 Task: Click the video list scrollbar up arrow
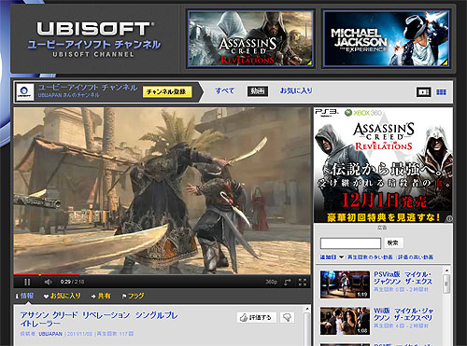[x=446, y=270]
